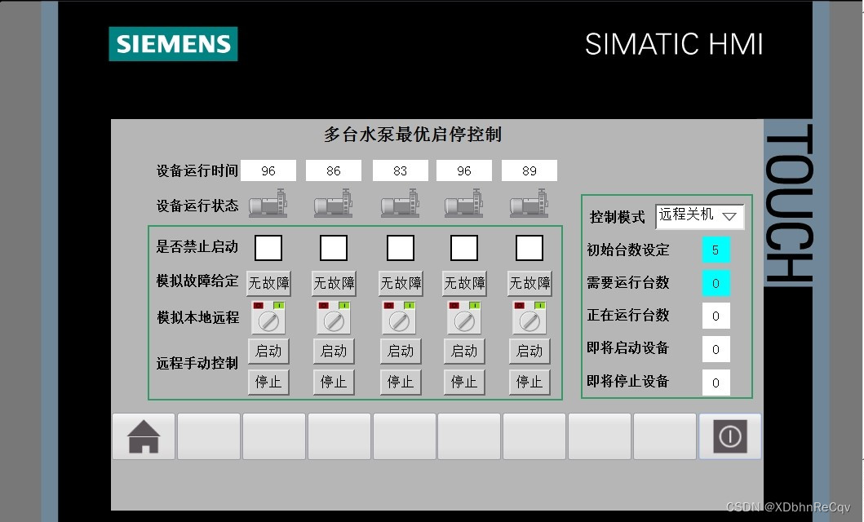Click pump 5 status icon under runtime 89
Viewport: 864px width, 522px height.
(x=529, y=203)
